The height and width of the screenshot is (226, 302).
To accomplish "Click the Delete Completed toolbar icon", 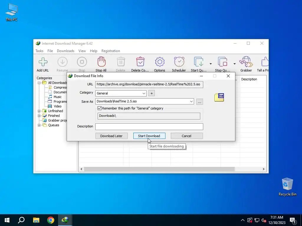I will [140, 62].
